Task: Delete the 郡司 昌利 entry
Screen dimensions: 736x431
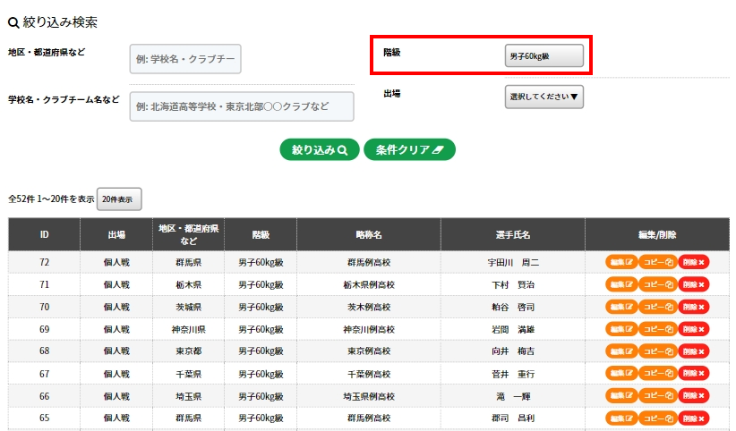Action: pos(693,417)
